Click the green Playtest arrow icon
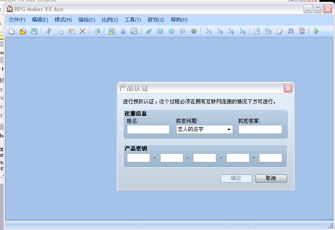The width and height of the screenshot is (335, 230). tap(316, 31)
